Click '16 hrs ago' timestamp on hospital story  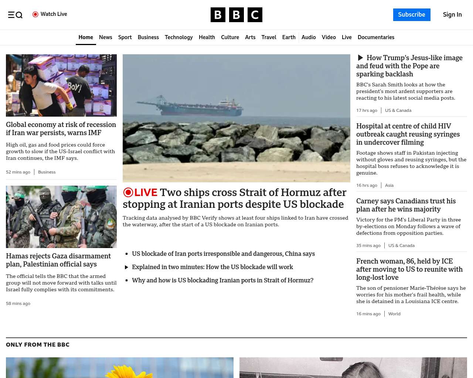tap(367, 185)
